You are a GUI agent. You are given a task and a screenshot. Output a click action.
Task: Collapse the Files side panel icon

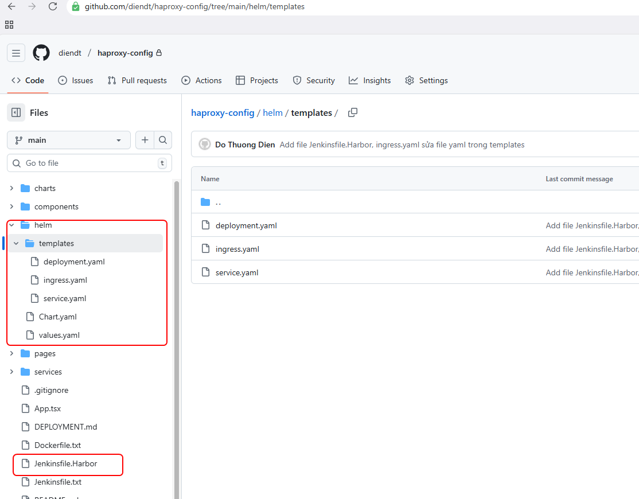(x=16, y=113)
